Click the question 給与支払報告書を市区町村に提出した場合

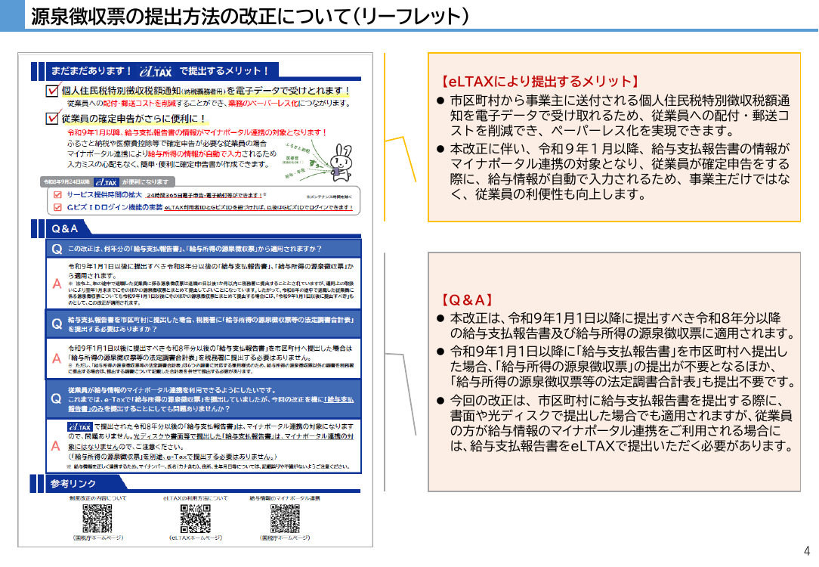[211, 324]
